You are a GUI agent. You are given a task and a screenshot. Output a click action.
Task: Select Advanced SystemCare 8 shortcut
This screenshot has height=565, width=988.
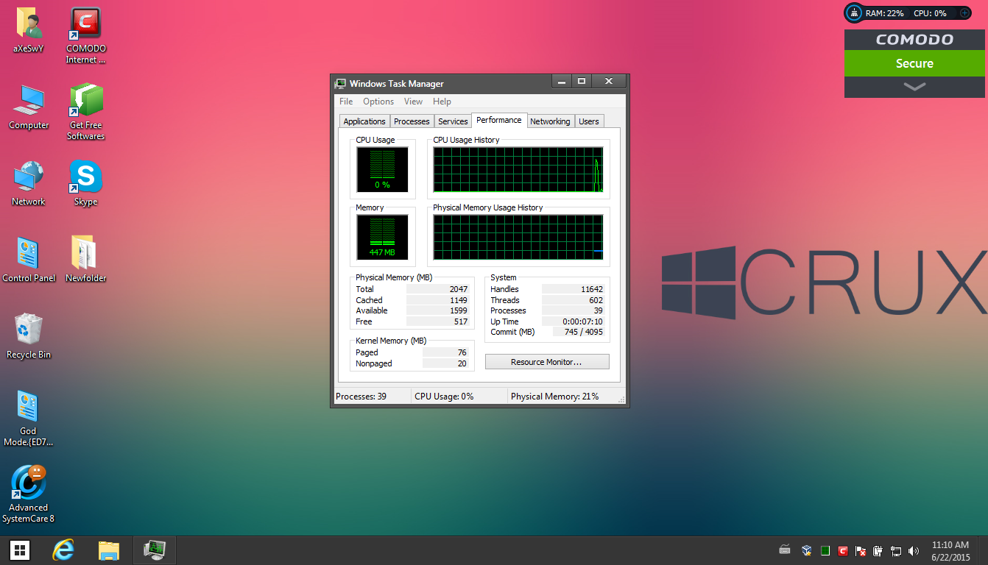pyautogui.click(x=29, y=494)
